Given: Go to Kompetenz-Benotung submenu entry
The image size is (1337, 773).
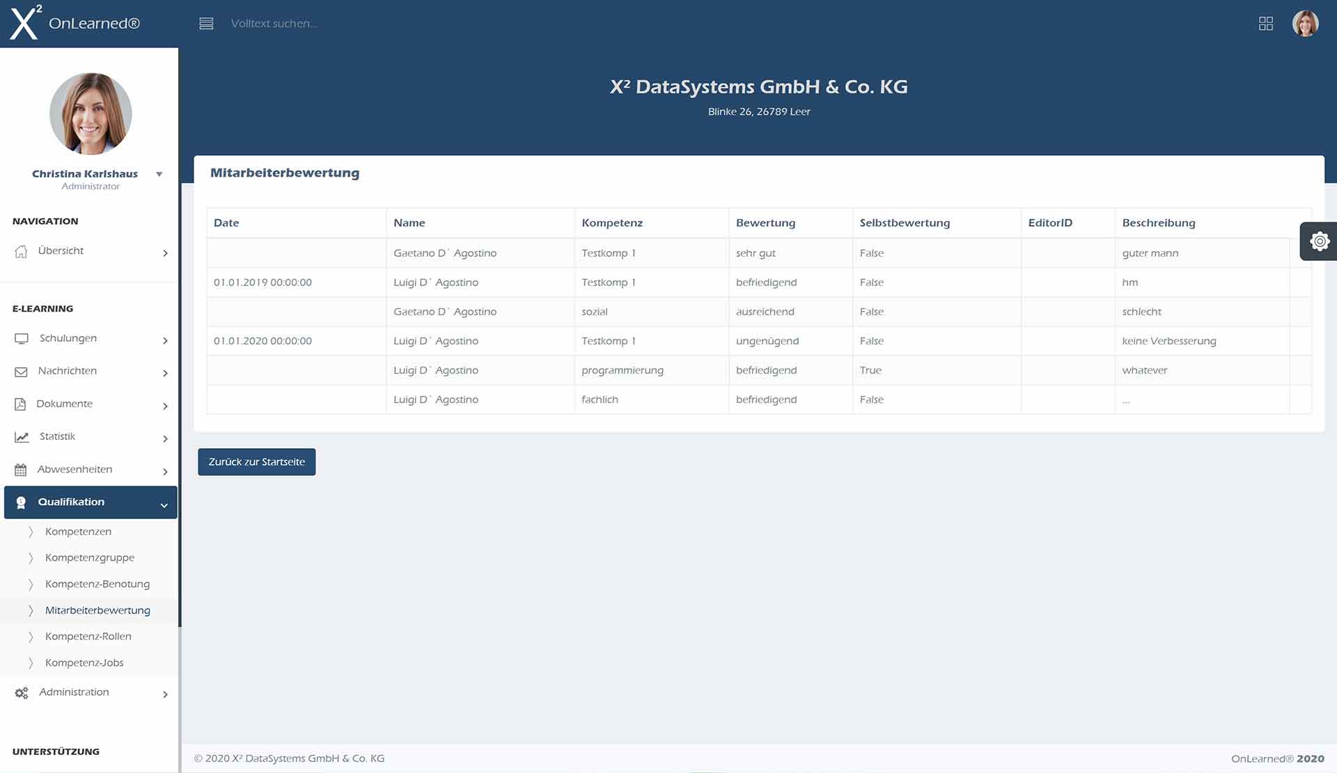Looking at the screenshot, I should coord(97,584).
